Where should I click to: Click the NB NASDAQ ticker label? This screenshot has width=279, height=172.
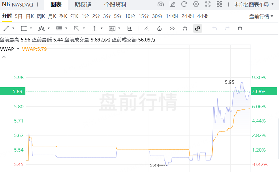pyautogui.click(x=17, y=4)
